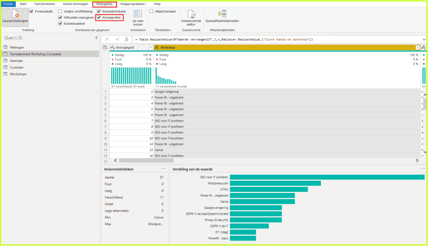Select the Wordpress.com distribution bar

275,183
